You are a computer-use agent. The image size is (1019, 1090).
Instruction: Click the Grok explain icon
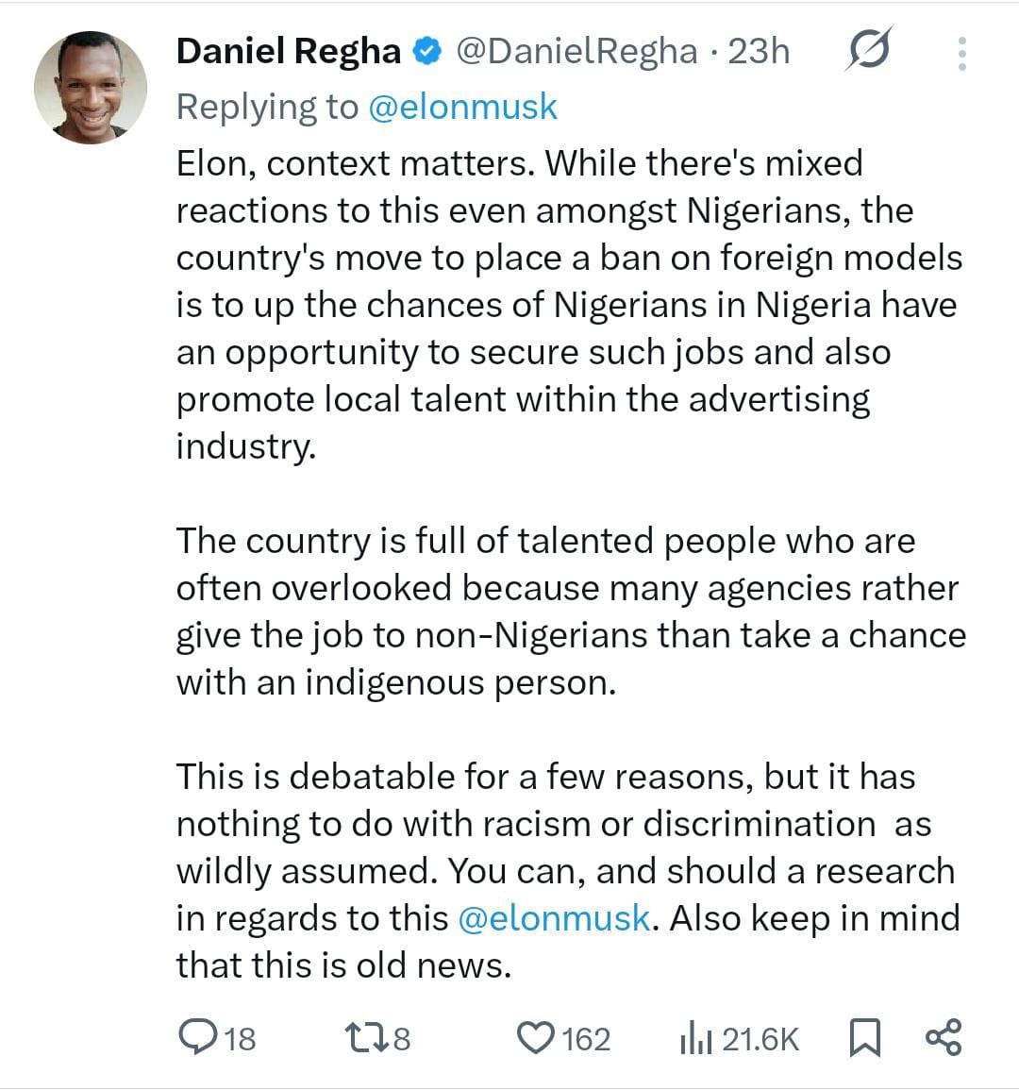[x=867, y=51]
